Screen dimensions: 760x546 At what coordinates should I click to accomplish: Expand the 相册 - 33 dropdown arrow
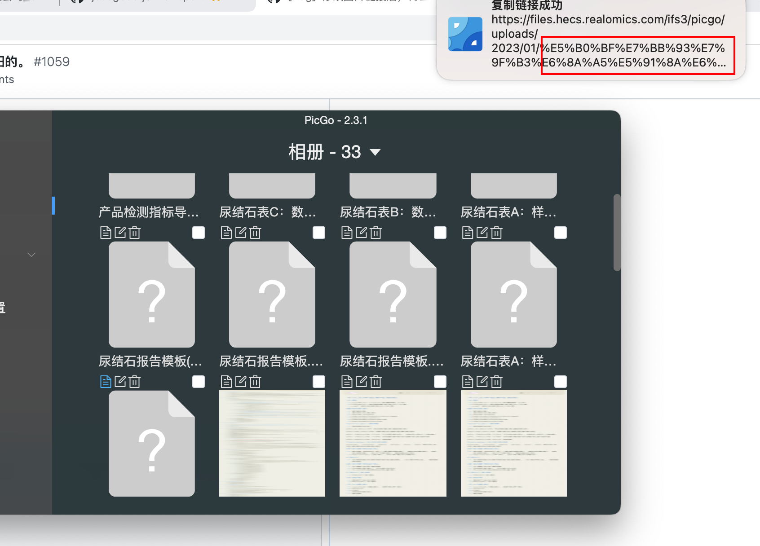pos(375,152)
